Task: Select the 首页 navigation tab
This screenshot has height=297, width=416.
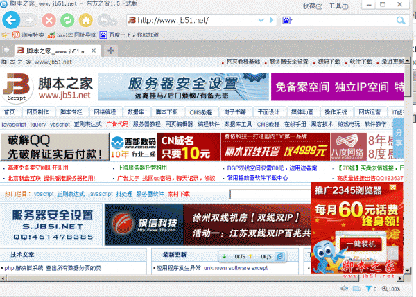Action: tap(10, 112)
